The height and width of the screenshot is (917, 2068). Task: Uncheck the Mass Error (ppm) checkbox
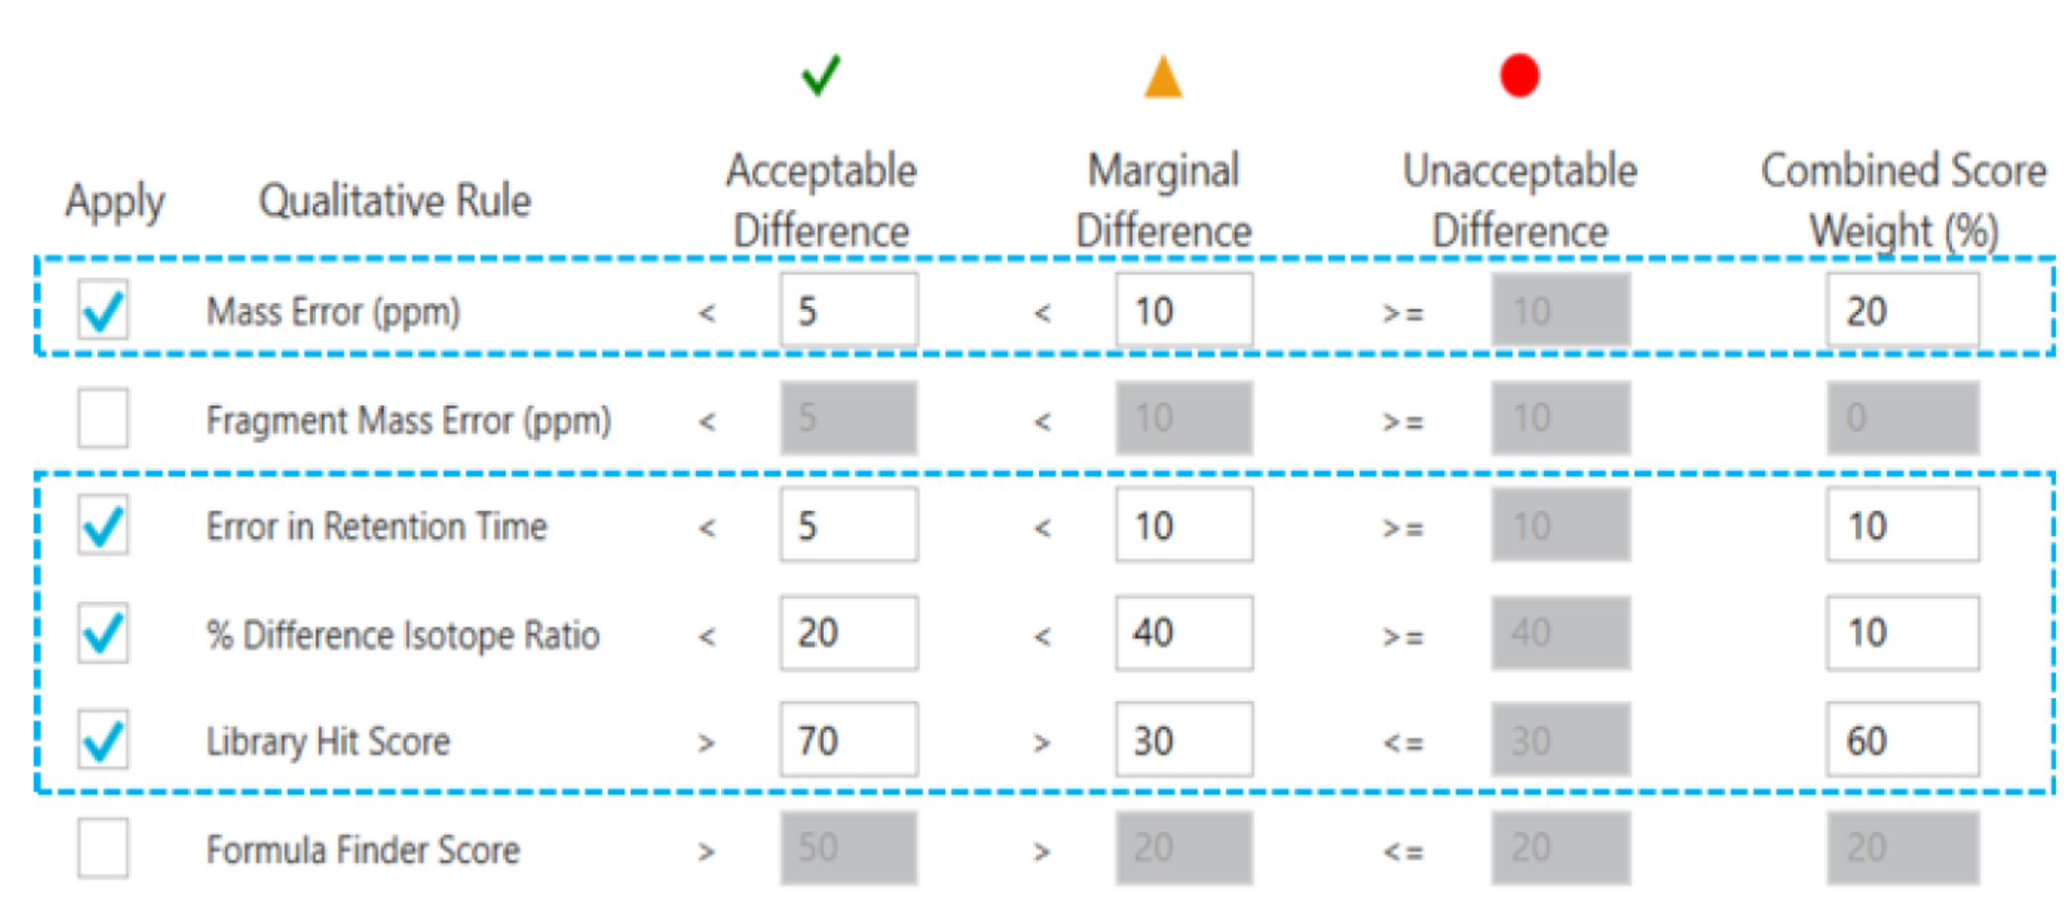click(103, 311)
